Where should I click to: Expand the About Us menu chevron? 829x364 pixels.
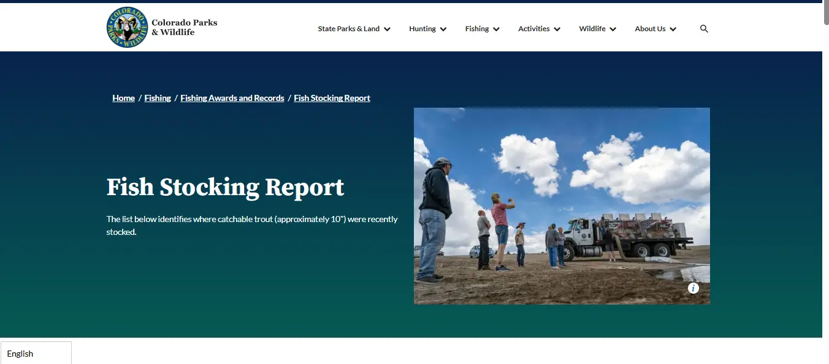click(x=673, y=29)
